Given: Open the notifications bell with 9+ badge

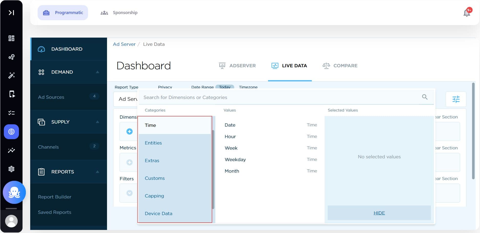Looking at the screenshot, I should [467, 12].
